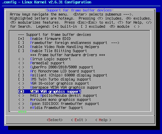Viewport: 162px width, 134px height.
Task: Toggle Framebuffer foreign endianness support checkbox
Action: [x=21, y=43]
